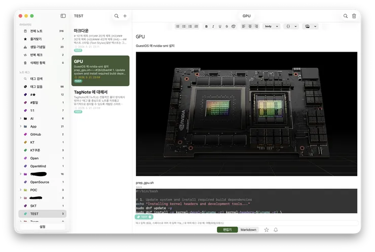Select the #★ tag
Image resolution: width=375 pixels, height=252 pixels.
point(43,95)
